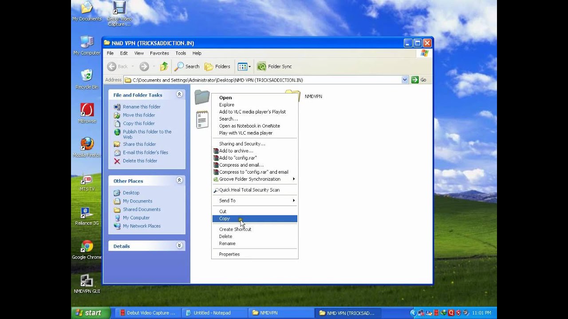This screenshot has width=568, height=319.
Task: Open the My Documents desktop icon
Action: click(87, 11)
